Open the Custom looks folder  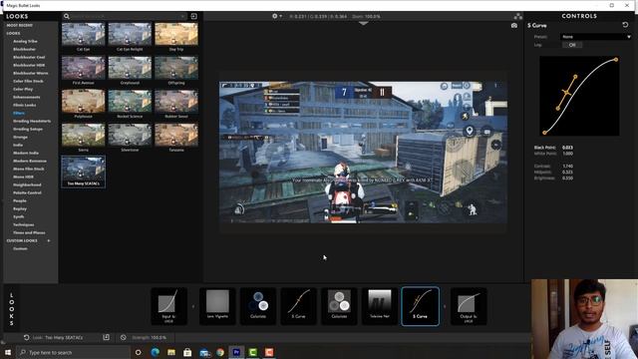click(x=20, y=248)
